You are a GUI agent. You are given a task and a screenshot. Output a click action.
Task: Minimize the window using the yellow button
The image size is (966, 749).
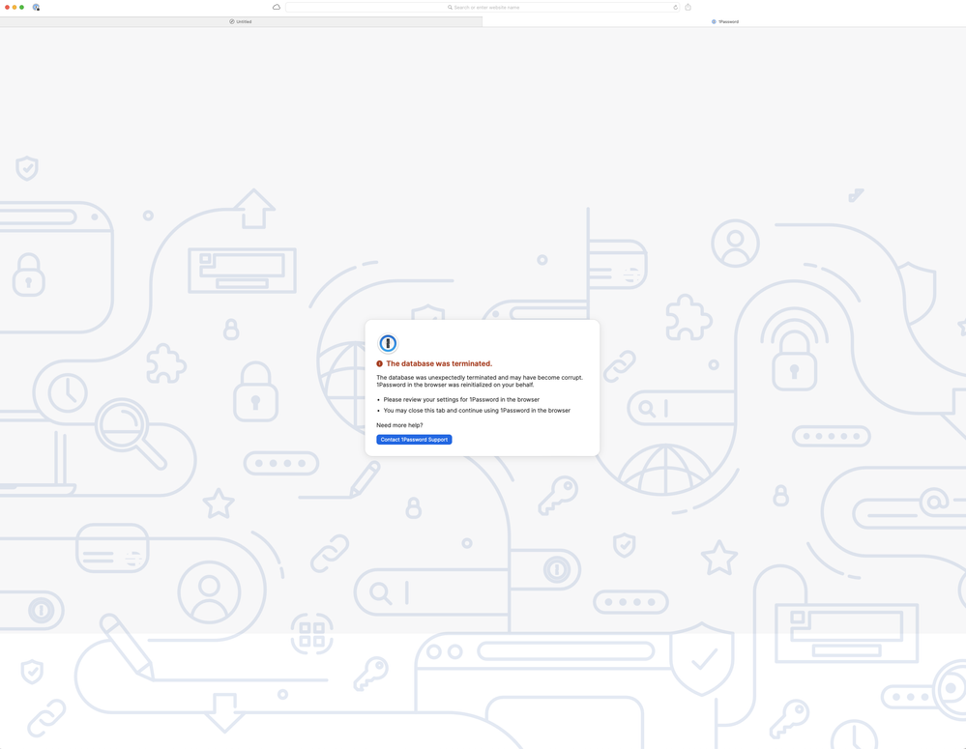click(15, 7)
